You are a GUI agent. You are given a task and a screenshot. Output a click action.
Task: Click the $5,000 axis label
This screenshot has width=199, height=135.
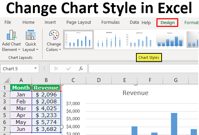pos(73,119)
